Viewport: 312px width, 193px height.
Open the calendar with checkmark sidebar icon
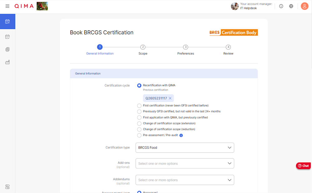click(7, 37)
